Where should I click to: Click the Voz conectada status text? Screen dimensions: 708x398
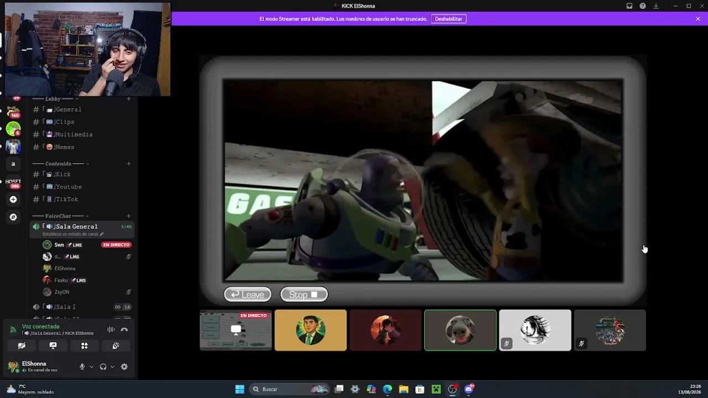(40, 327)
